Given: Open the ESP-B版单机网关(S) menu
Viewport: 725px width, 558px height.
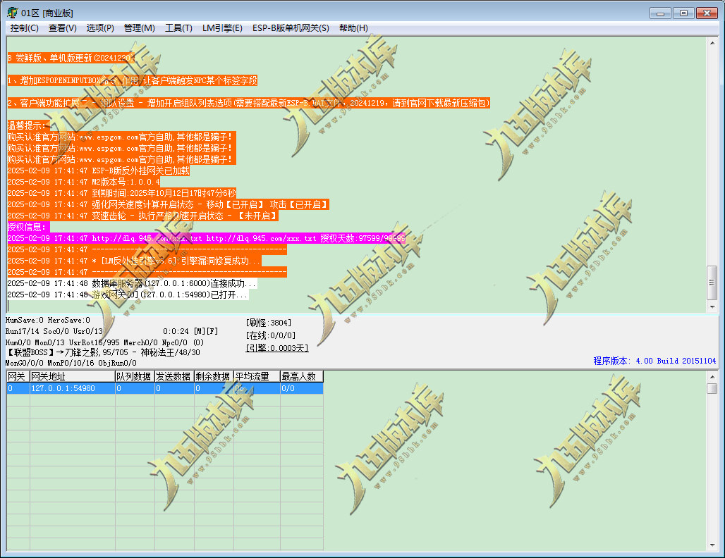Looking at the screenshot, I should tap(291, 27).
